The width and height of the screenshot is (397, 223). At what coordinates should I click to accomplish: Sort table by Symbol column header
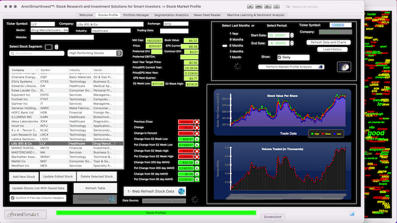point(54,70)
